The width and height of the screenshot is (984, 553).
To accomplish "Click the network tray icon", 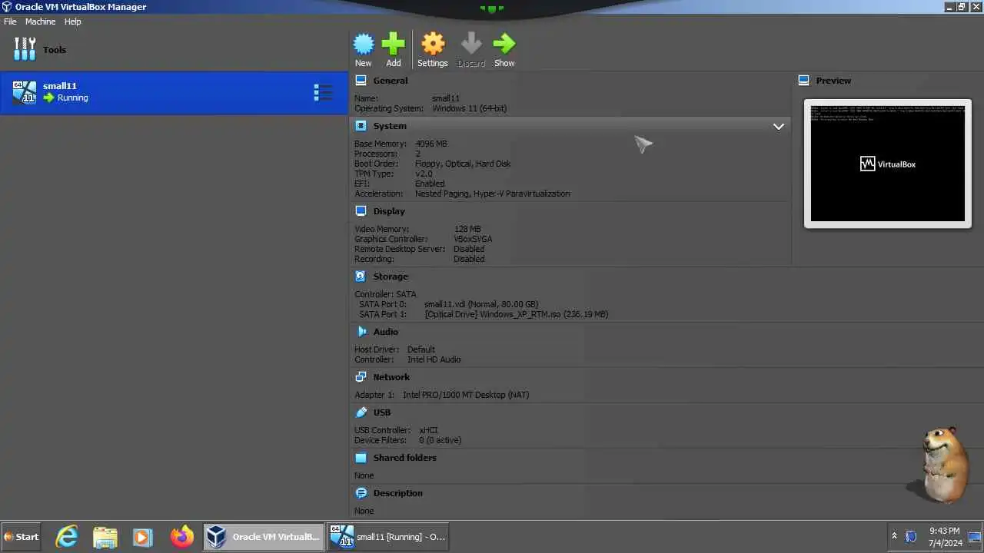I will click(911, 537).
